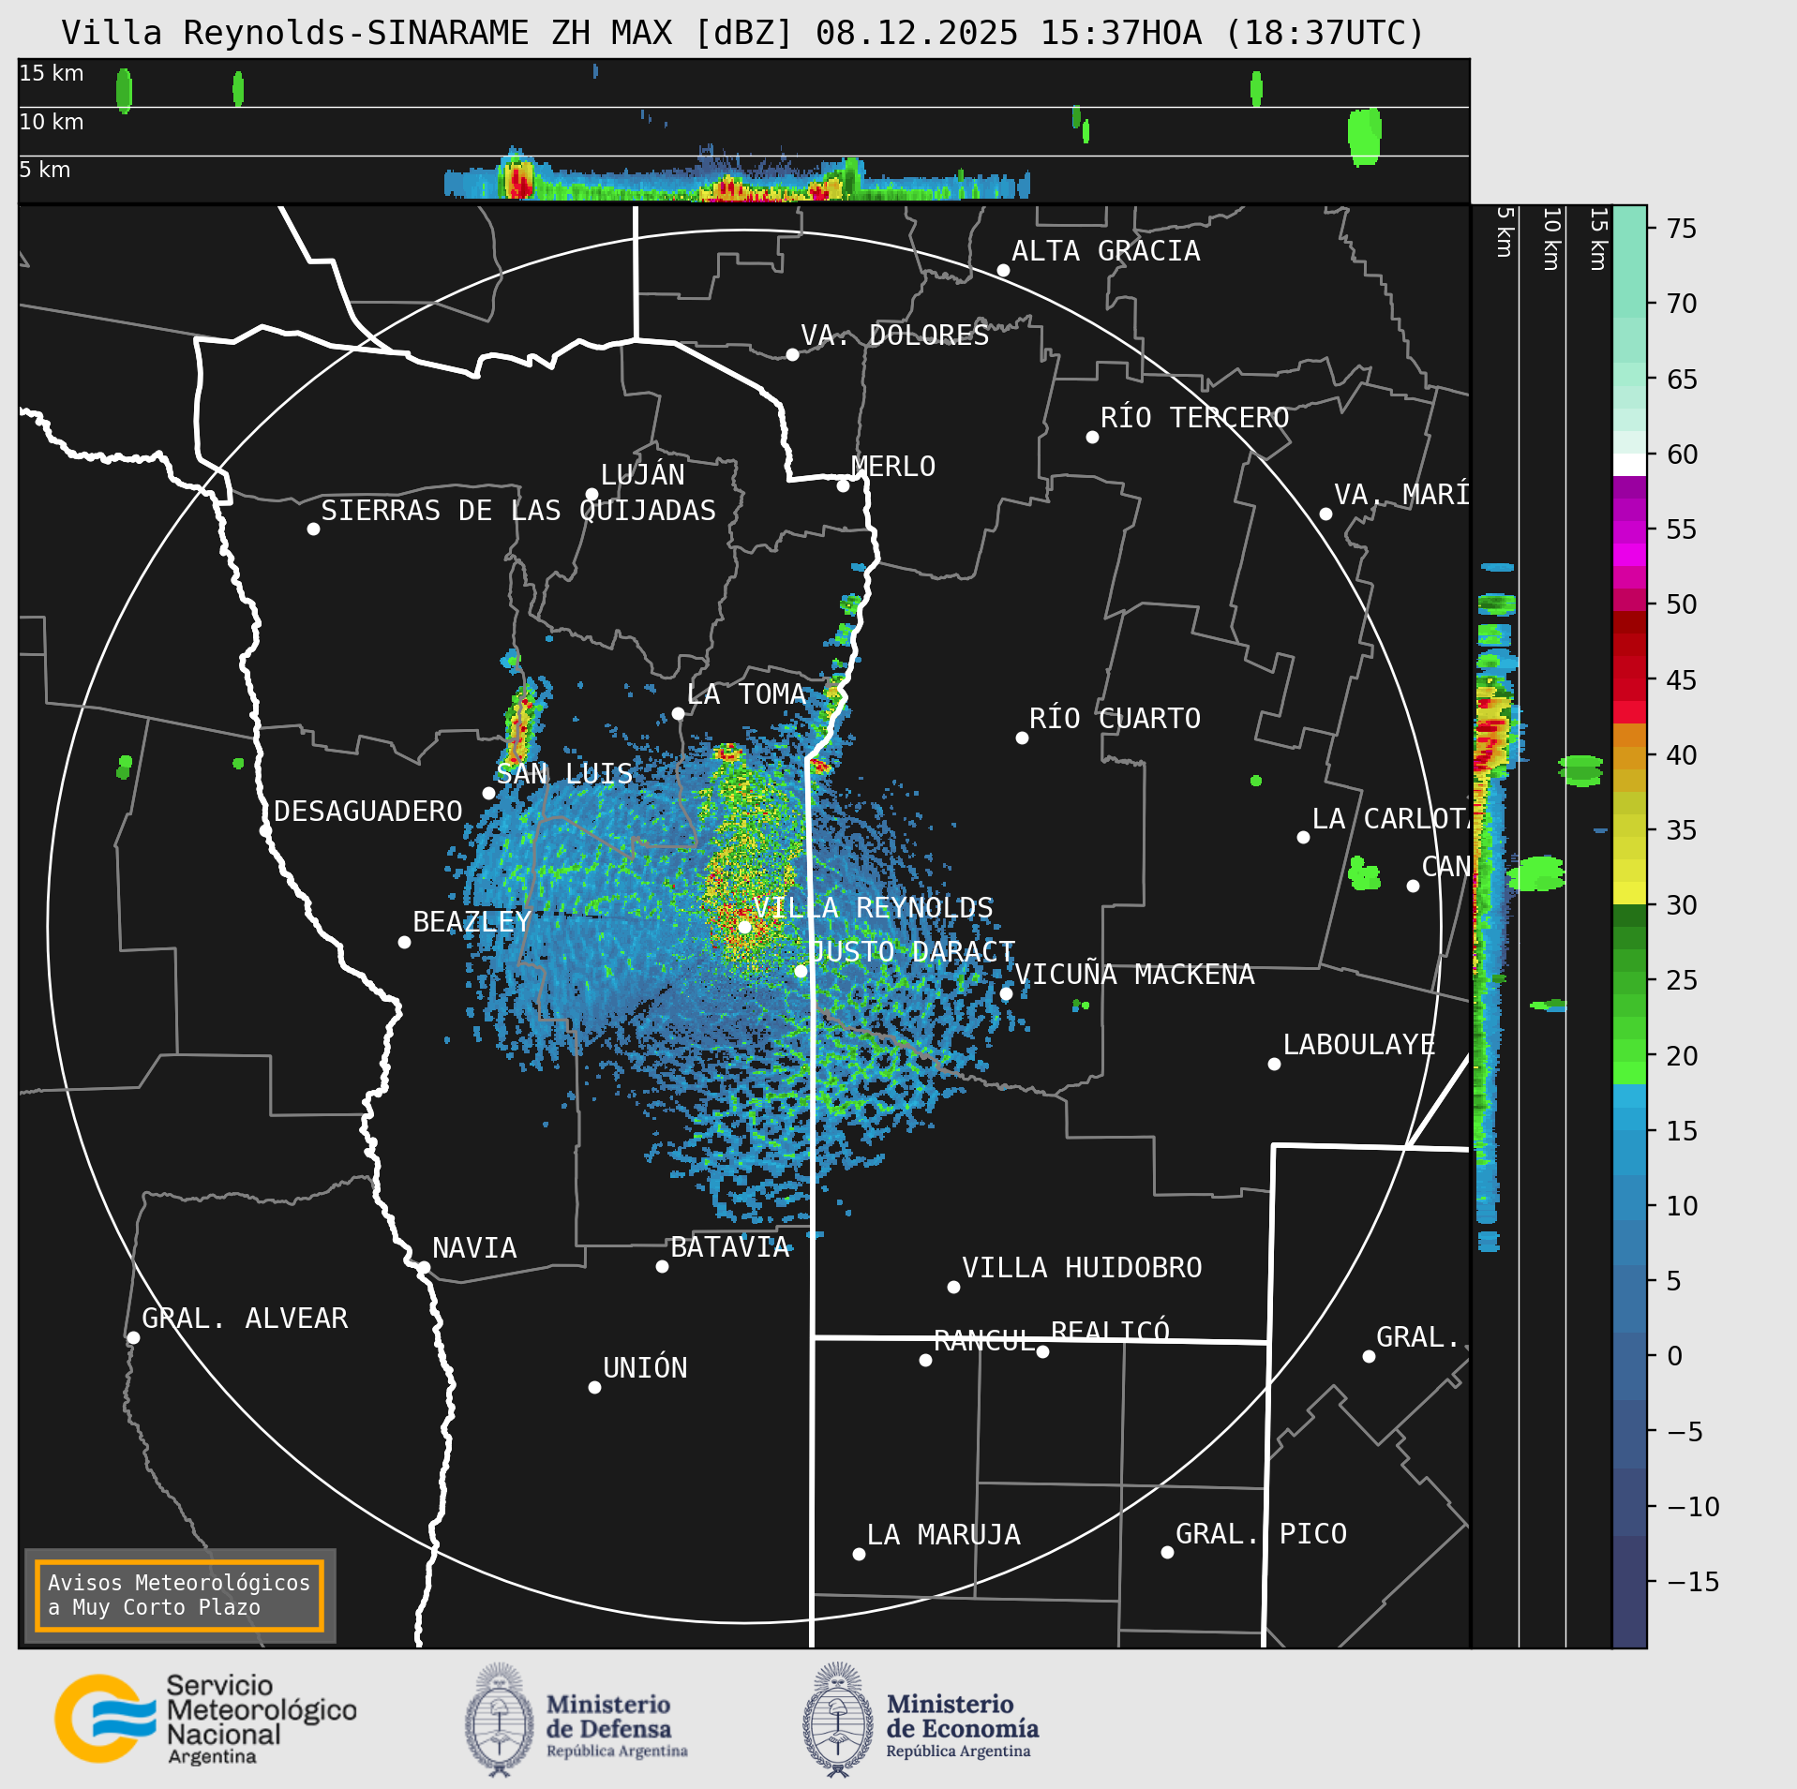This screenshot has height=1789, width=1797.
Task: Click the white 60 dBZ color band on the scale
Action: tap(1629, 465)
